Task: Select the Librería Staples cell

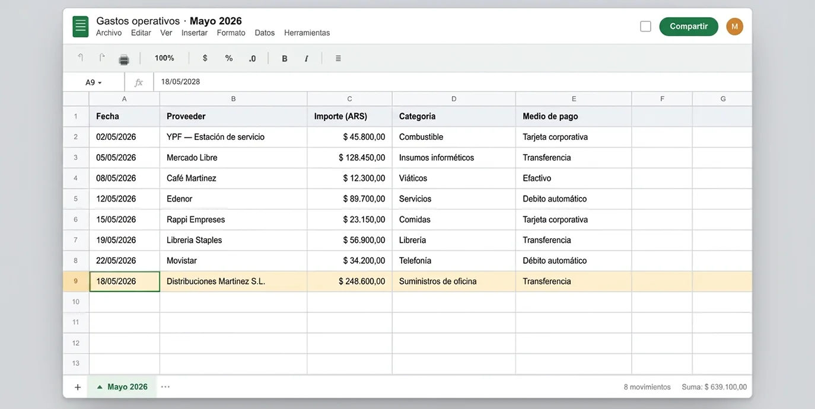Action: tap(234, 240)
